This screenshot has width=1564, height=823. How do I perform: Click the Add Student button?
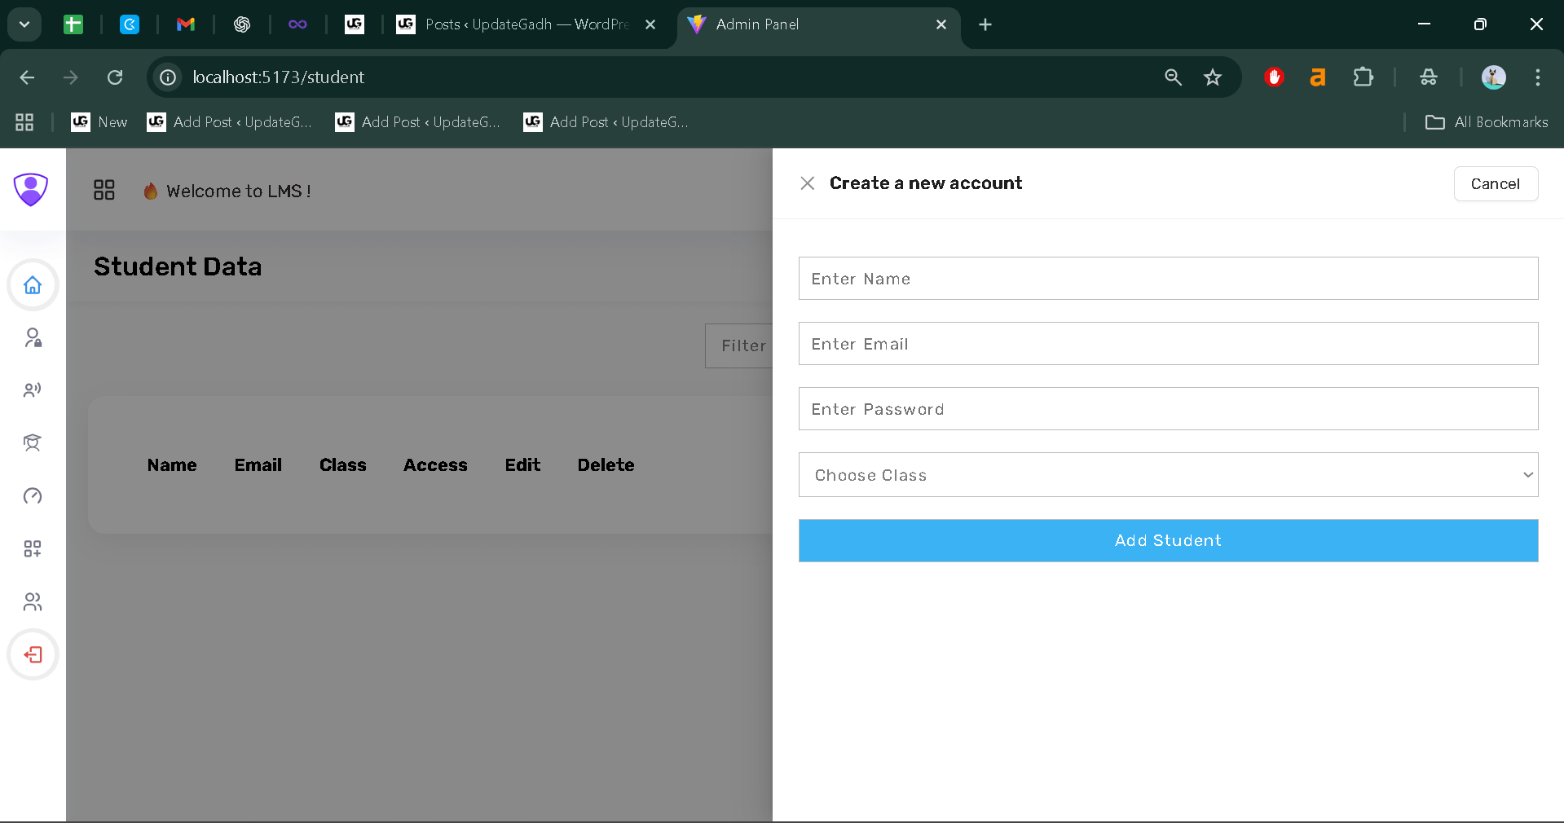point(1168,540)
